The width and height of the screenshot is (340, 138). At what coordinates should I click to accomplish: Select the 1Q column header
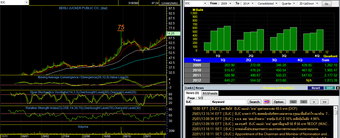click(223, 60)
